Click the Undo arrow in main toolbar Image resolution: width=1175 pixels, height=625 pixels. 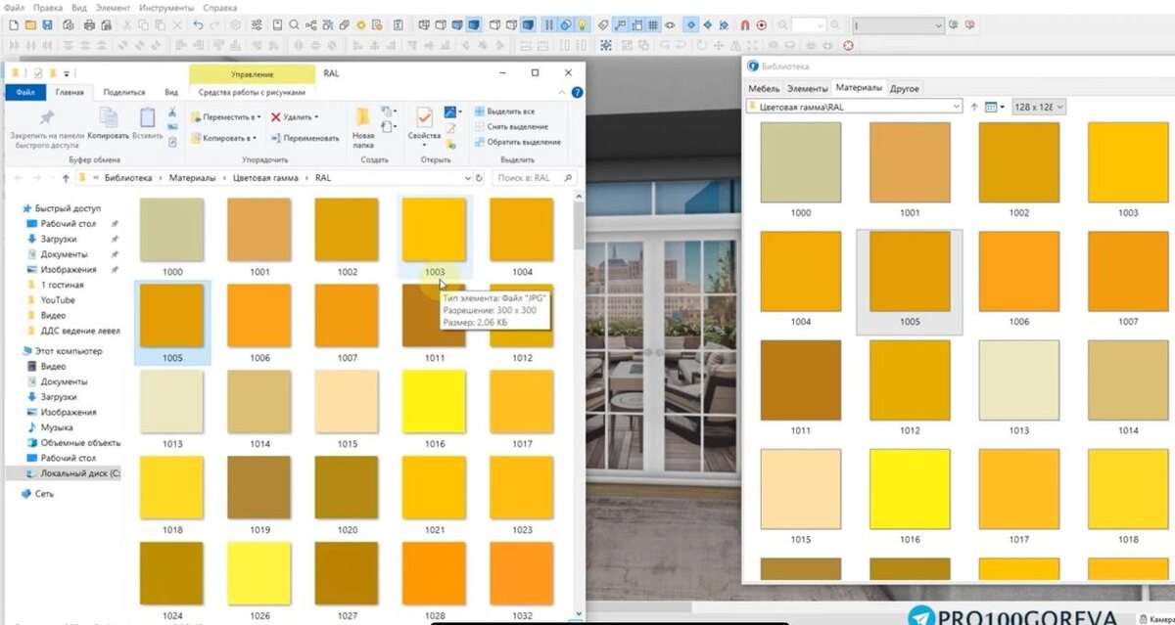[x=200, y=25]
